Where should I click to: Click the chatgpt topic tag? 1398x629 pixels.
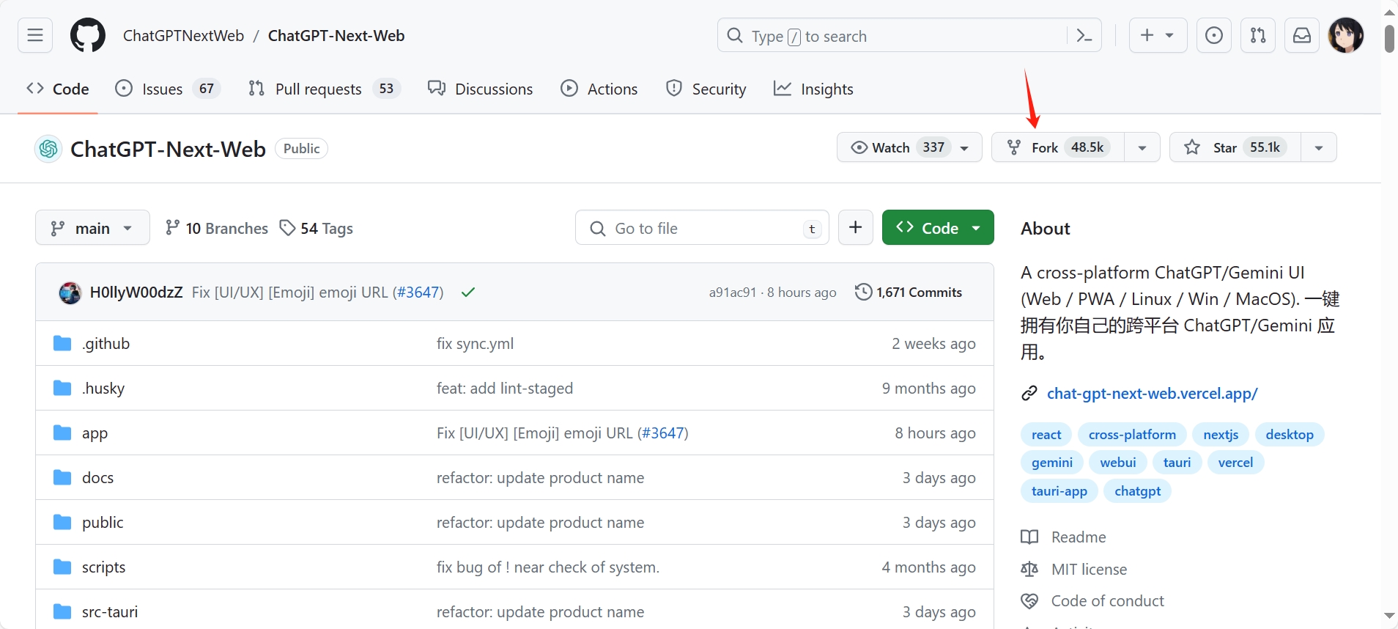click(x=1138, y=490)
